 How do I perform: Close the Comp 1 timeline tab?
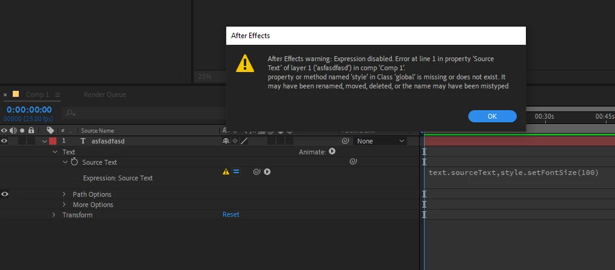pyautogui.click(x=5, y=94)
